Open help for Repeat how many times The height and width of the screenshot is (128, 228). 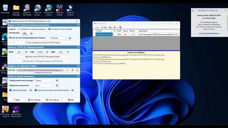(x=57, y=85)
